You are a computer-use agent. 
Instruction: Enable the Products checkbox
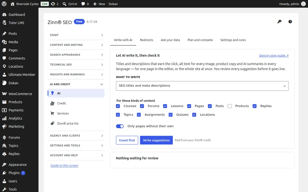(x=229, y=106)
